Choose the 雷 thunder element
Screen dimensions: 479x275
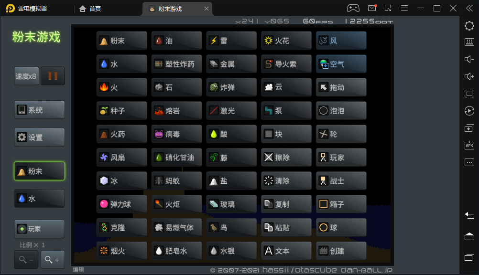pos(231,40)
